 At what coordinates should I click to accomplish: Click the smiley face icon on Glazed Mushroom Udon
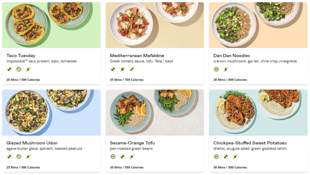pos(19,156)
